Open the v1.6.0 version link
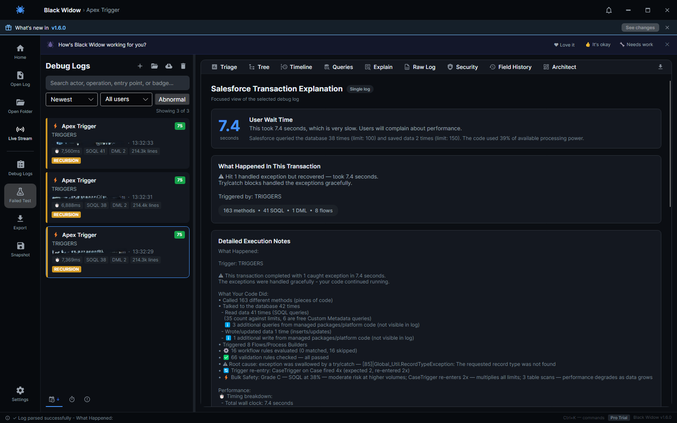Image resolution: width=677 pixels, height=423 pixels. (x=58, y=28)
